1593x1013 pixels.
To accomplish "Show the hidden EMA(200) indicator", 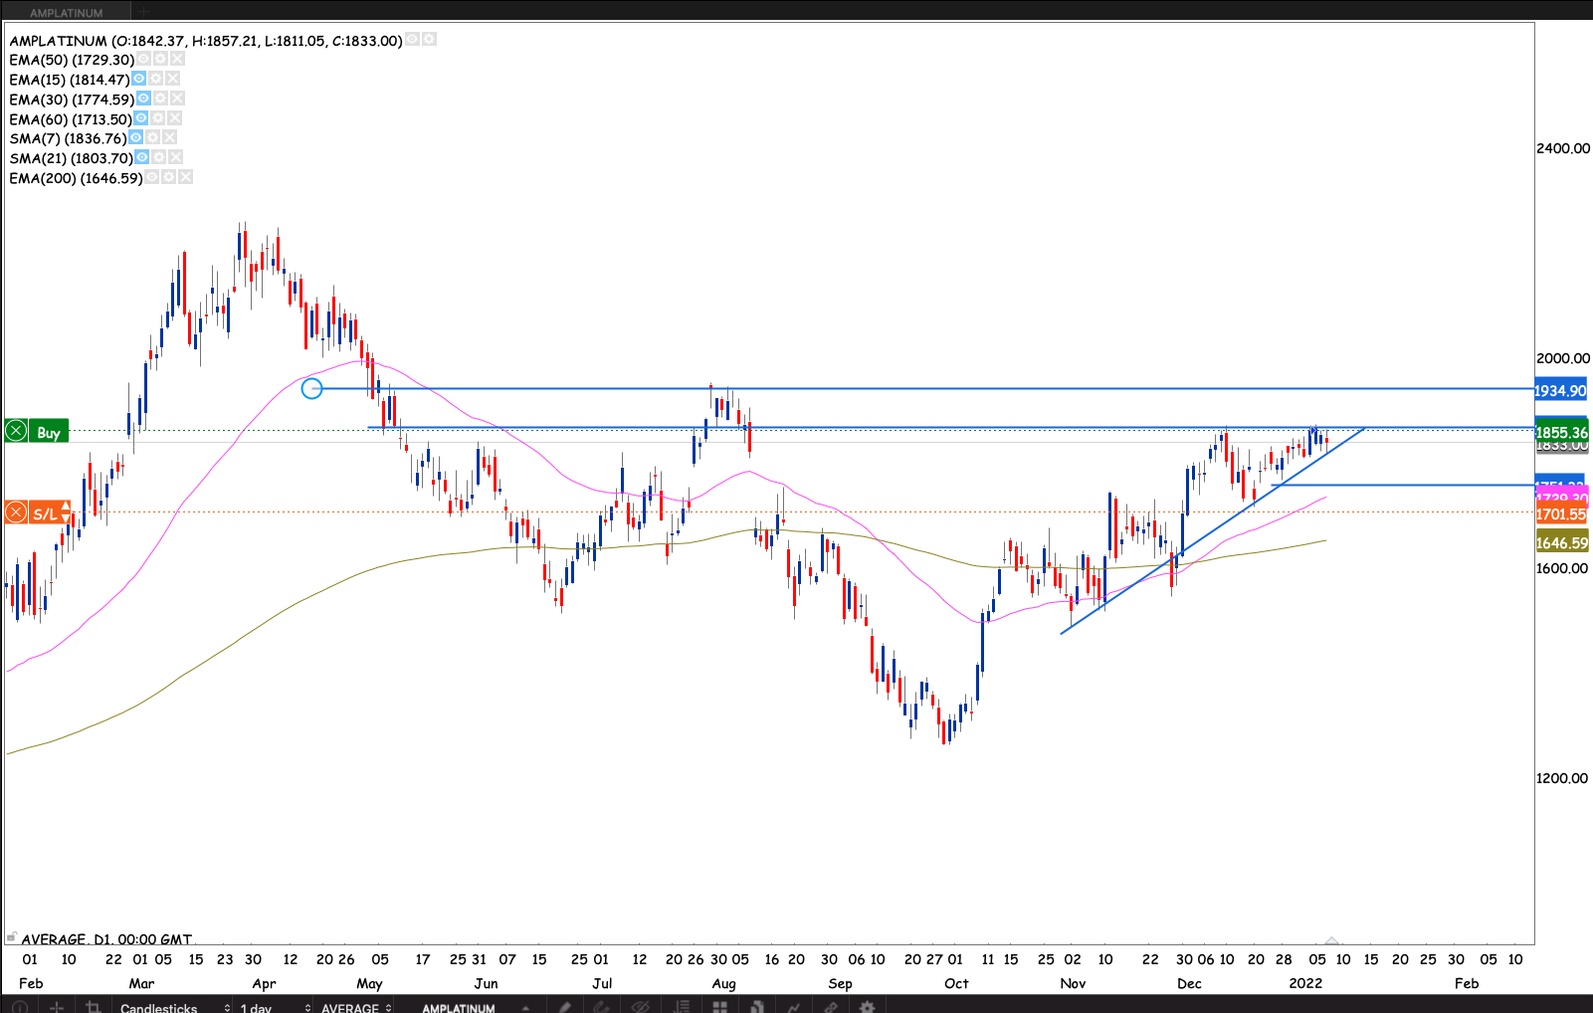I will (x=152, y=177).
